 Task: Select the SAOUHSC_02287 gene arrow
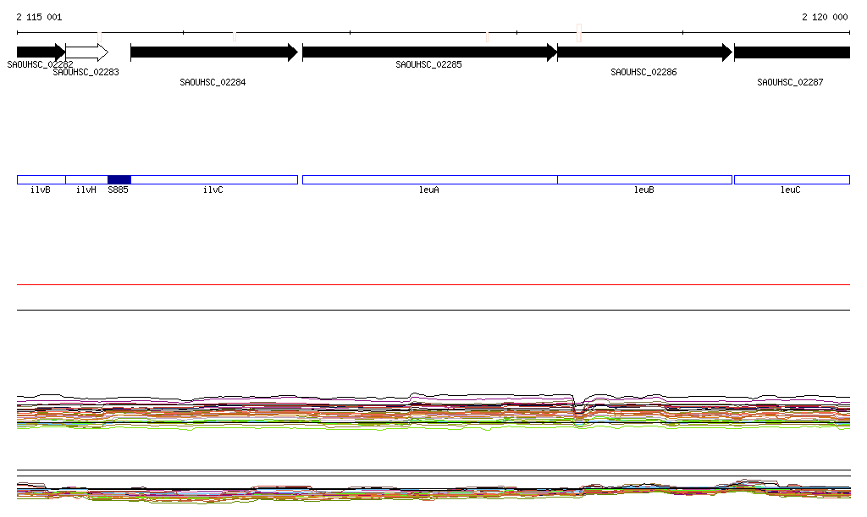click(x=792, y=52)
